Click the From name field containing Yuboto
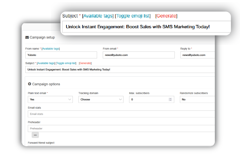This screenshot has width=240, height=160. pos(61,55)
